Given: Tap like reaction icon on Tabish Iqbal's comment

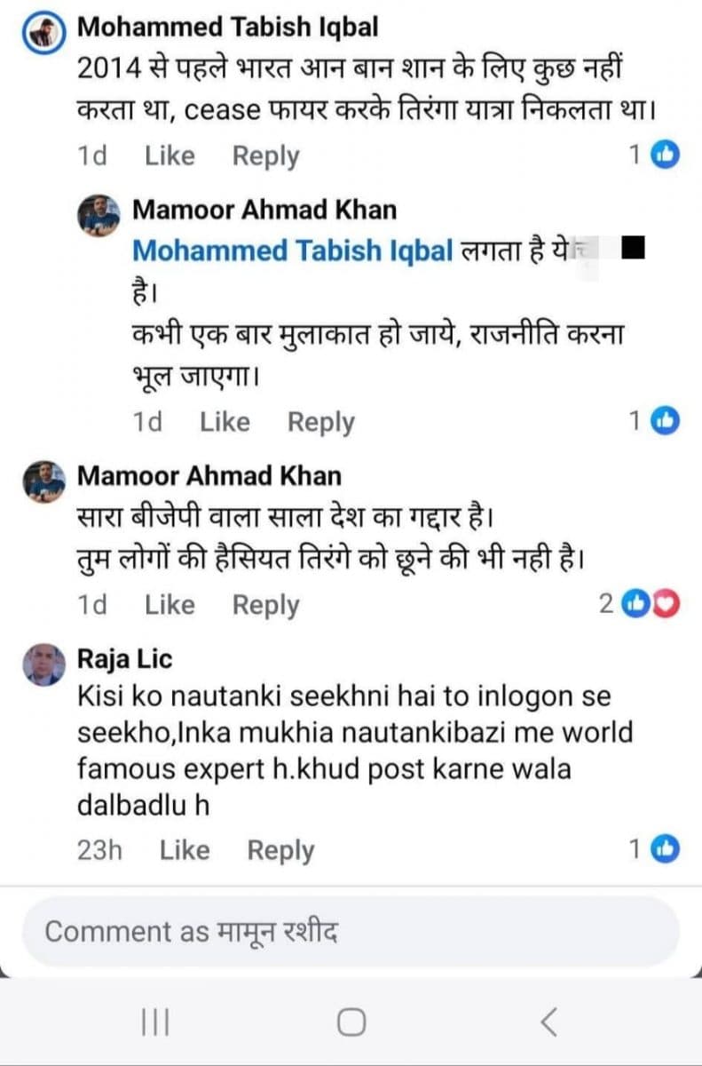Looking at the screenshot, I should click(x=666, y=155).
